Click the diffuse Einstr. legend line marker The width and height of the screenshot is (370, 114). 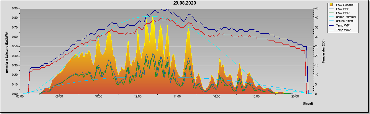(x=331, y=21)
